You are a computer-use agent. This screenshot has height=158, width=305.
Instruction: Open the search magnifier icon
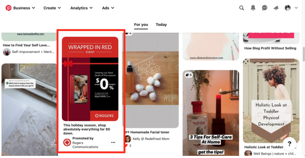(x=241, y=8)
